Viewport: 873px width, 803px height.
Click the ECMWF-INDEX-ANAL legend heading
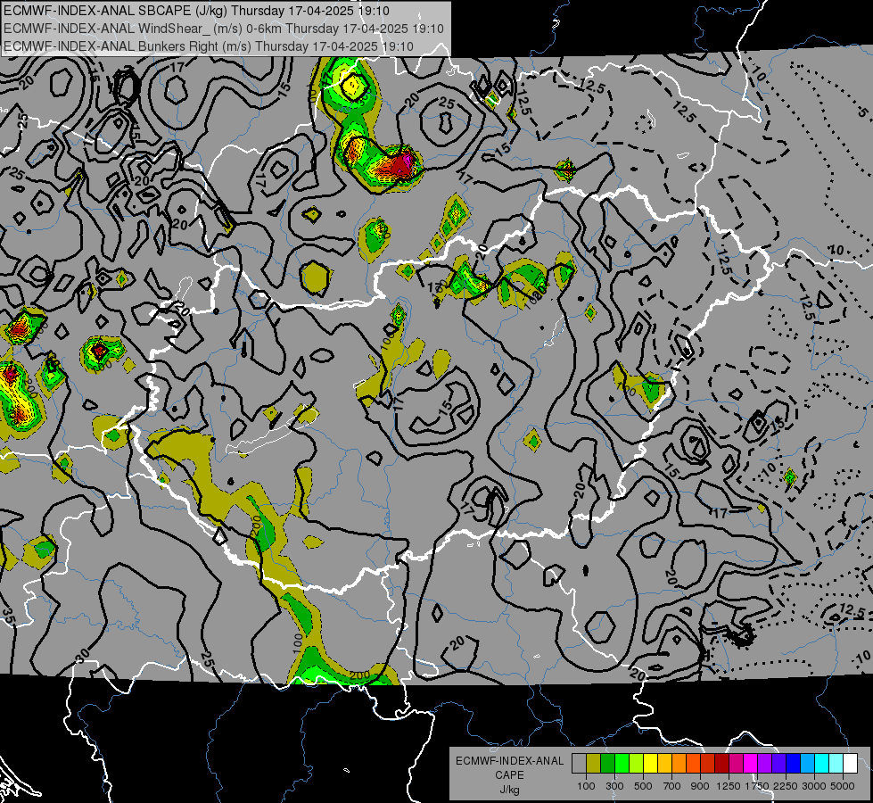[509, 761]
